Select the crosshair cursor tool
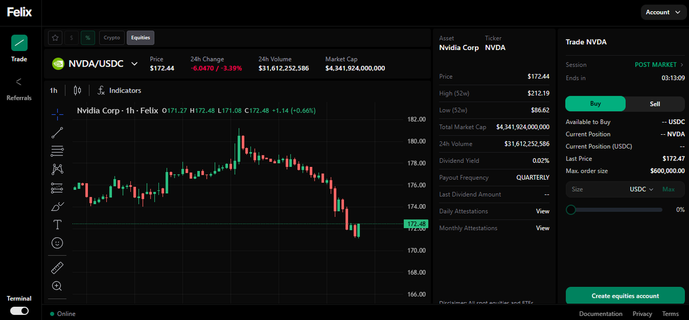The height and width of the screenshot is (320, 689). (x=57, y=114)
